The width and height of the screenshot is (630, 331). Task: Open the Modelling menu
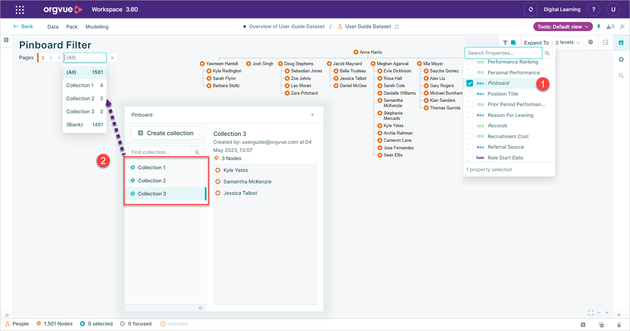point(97,27)
